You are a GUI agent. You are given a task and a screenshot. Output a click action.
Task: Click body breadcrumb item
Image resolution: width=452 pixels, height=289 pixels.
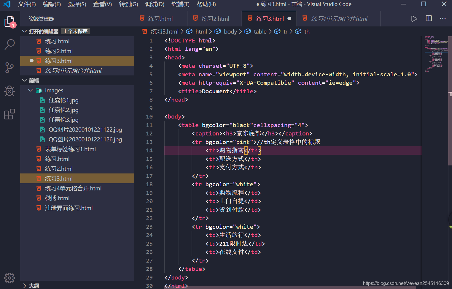(x=230, y=31)
